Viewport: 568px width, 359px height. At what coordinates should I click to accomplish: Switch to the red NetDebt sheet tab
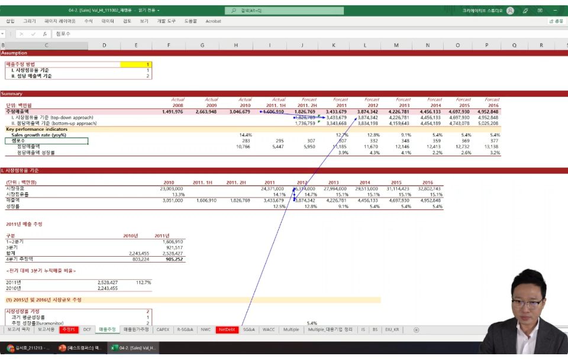227,329
